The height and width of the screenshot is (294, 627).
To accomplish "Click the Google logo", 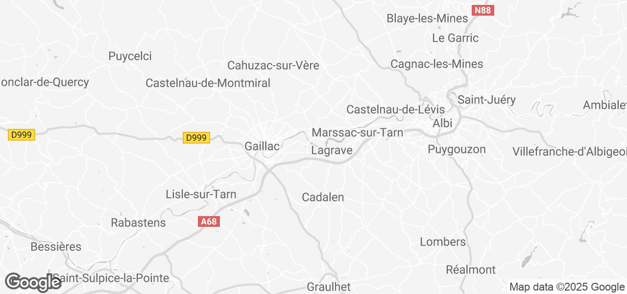I will (x=33, y=282).
